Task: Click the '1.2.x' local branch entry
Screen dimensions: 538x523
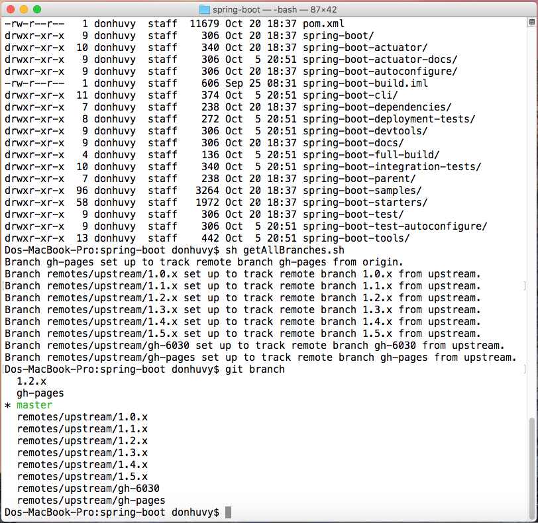Action: tap(32, 381)
